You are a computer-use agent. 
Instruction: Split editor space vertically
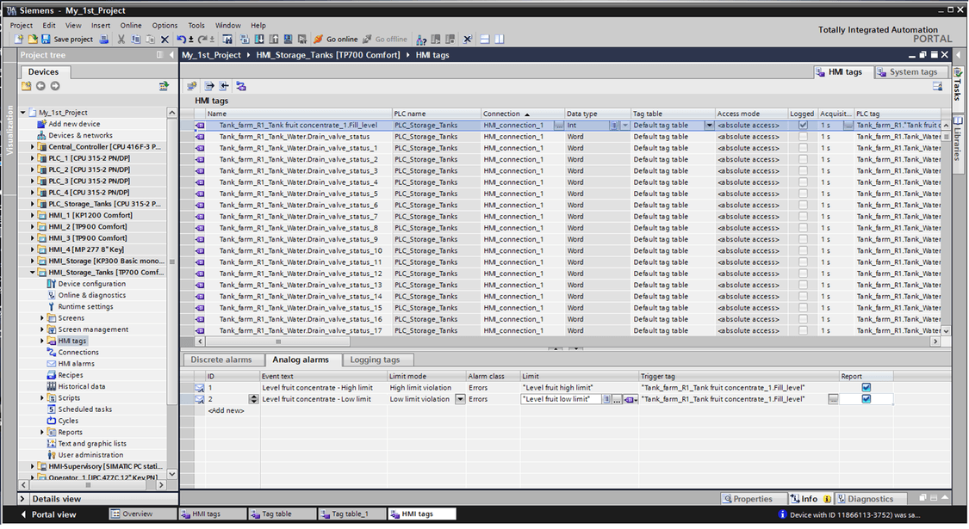(500, 39)
